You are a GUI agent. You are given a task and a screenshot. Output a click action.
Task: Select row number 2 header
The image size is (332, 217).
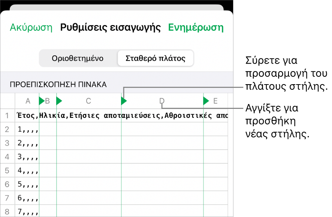coord(7,129)
